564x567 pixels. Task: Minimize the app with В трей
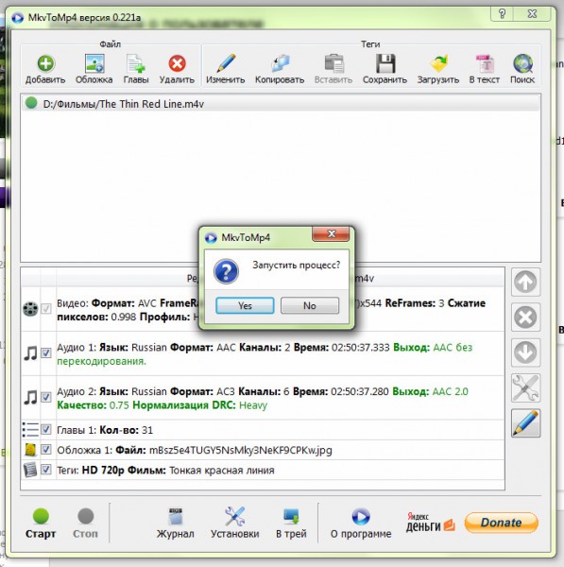pyautogui.click(x=291, y=523)
